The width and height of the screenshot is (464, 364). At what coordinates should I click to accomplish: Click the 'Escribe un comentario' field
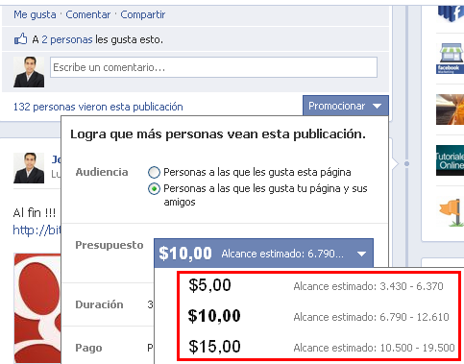(x=213, y=67)
